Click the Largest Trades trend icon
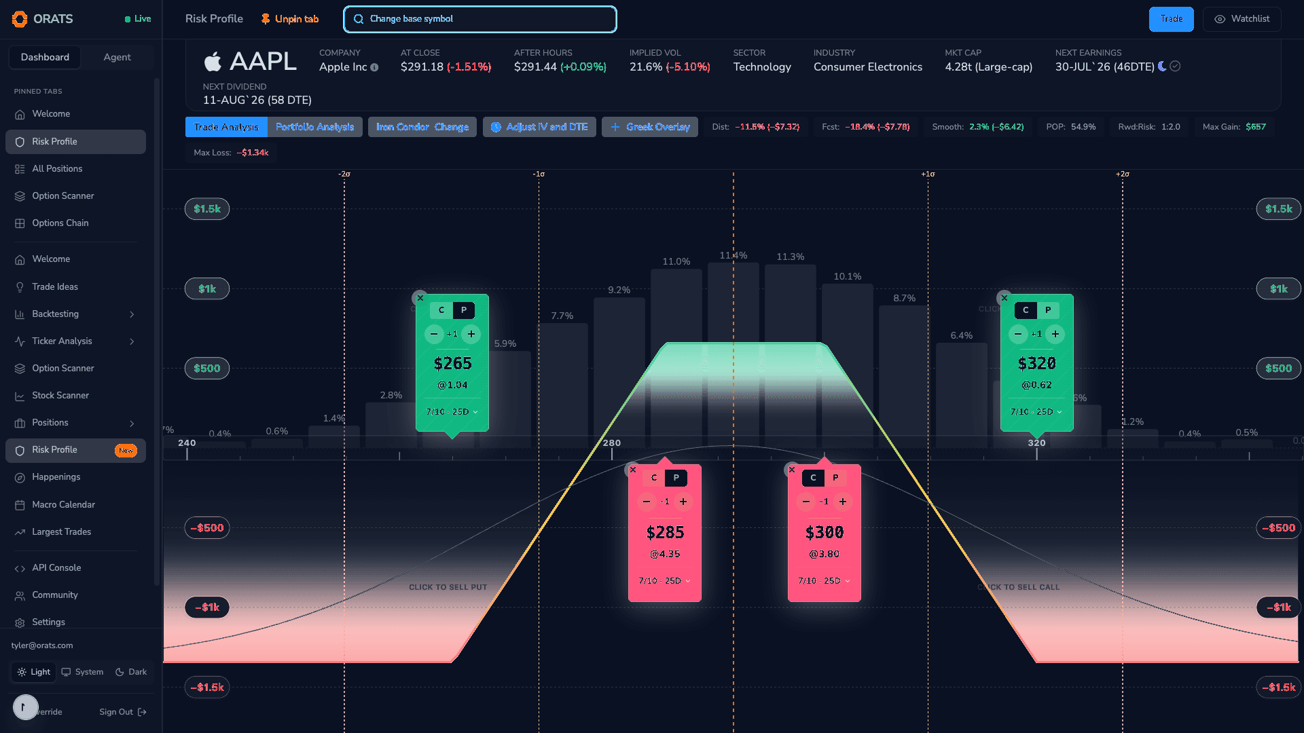 [20, 532]
